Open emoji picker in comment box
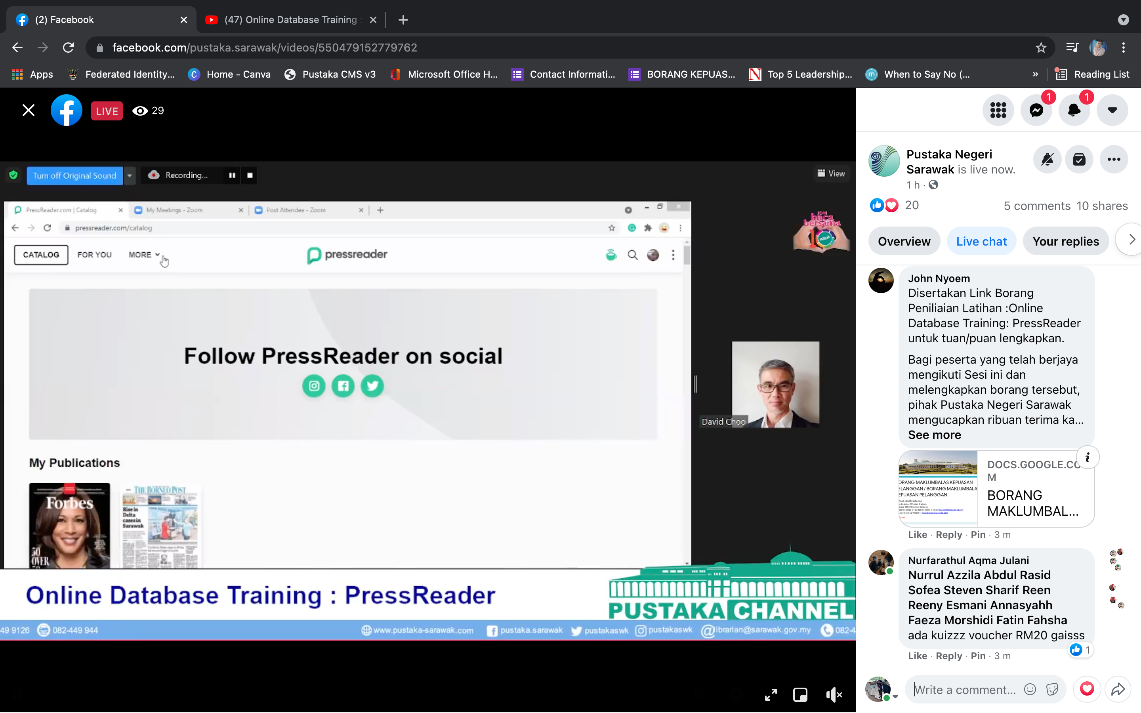Viewport: 1141px width, 713px height. click(x=1030, y=689)
